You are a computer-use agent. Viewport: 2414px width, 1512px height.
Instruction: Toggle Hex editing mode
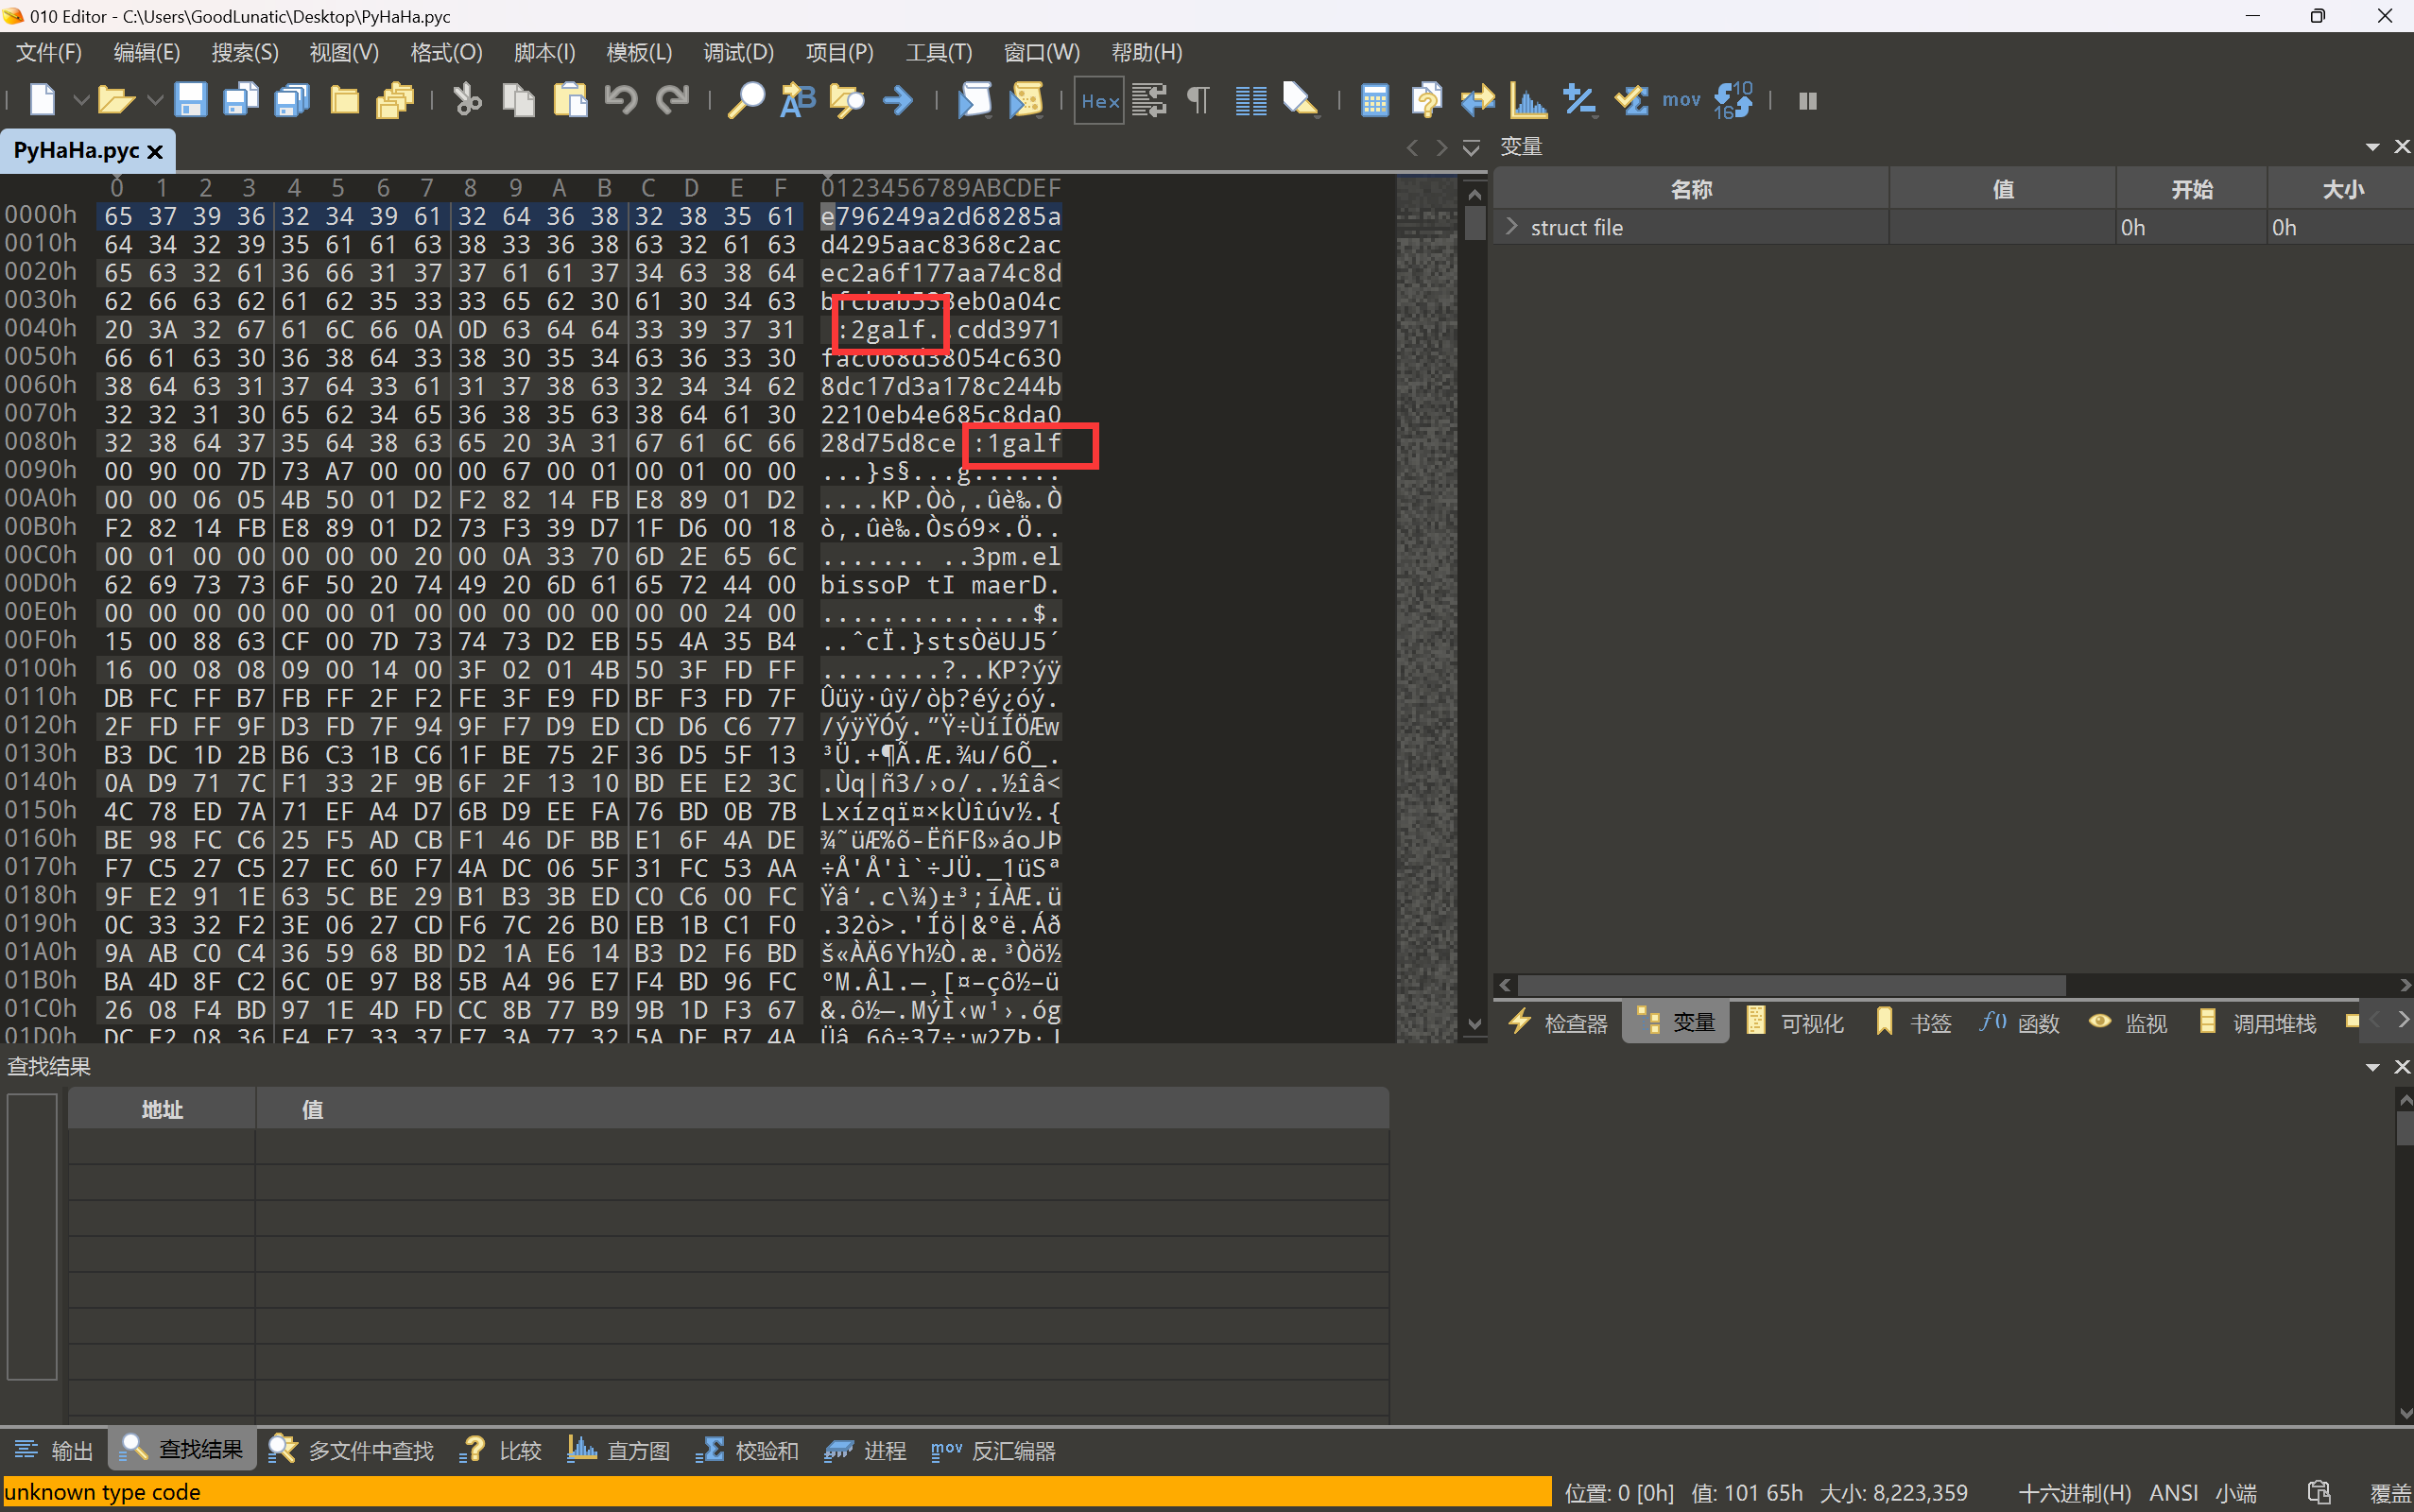tap(1099, 101)
